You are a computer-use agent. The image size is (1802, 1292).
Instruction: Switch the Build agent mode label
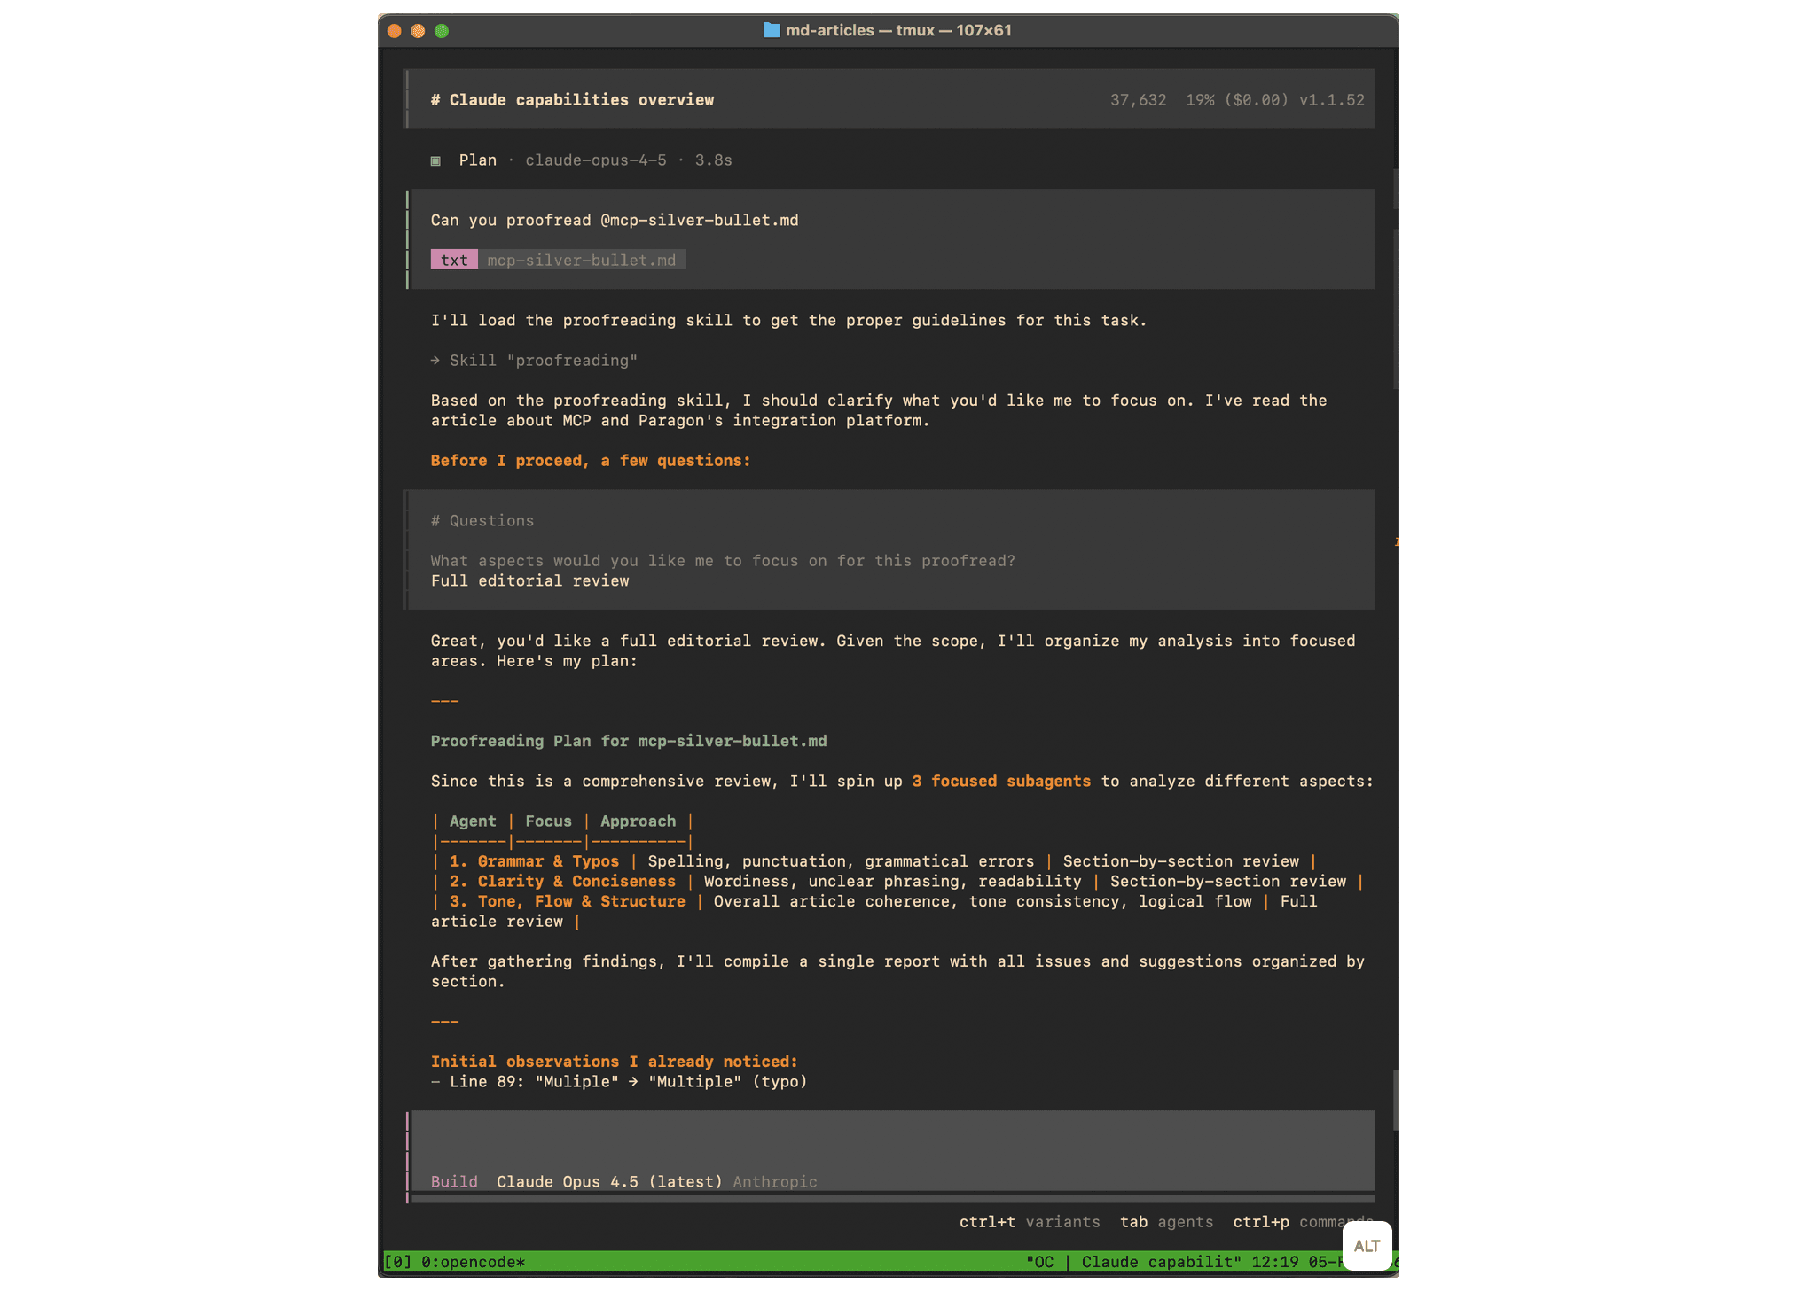coord(454,1181)
